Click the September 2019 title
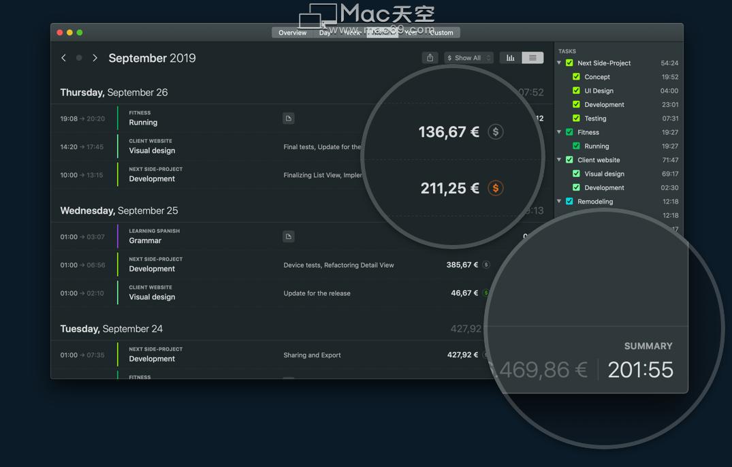This screenshot has width=732, height=467. click(153, 58)
